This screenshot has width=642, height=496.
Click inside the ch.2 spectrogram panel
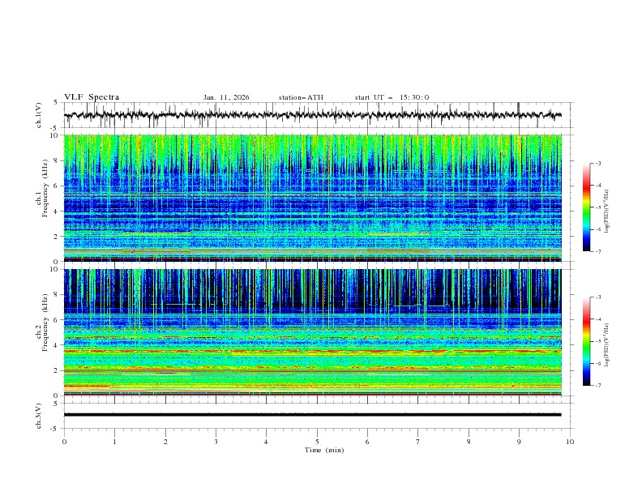click(x=312, y=332)
